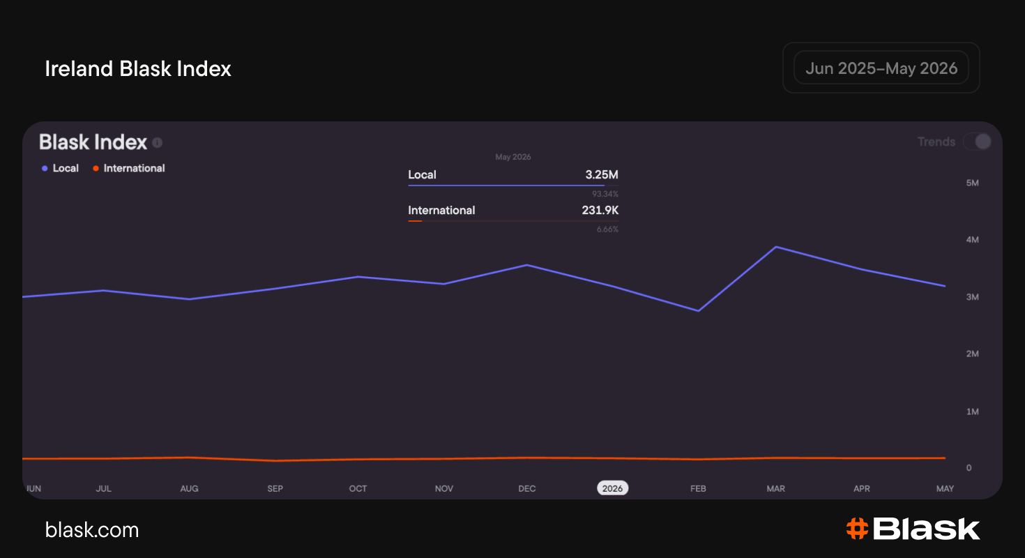Click the SEP label on the x-axis

[275, 488]
